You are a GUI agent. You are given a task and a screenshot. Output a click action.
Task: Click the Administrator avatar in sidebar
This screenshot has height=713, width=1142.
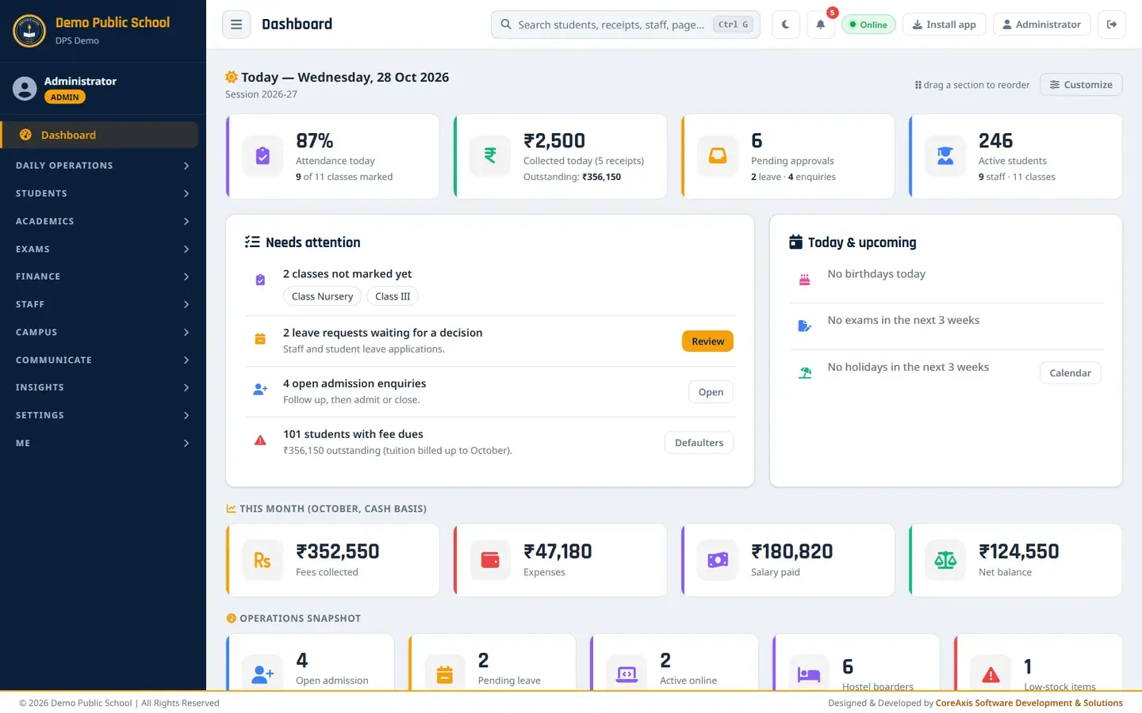(25, 89)
